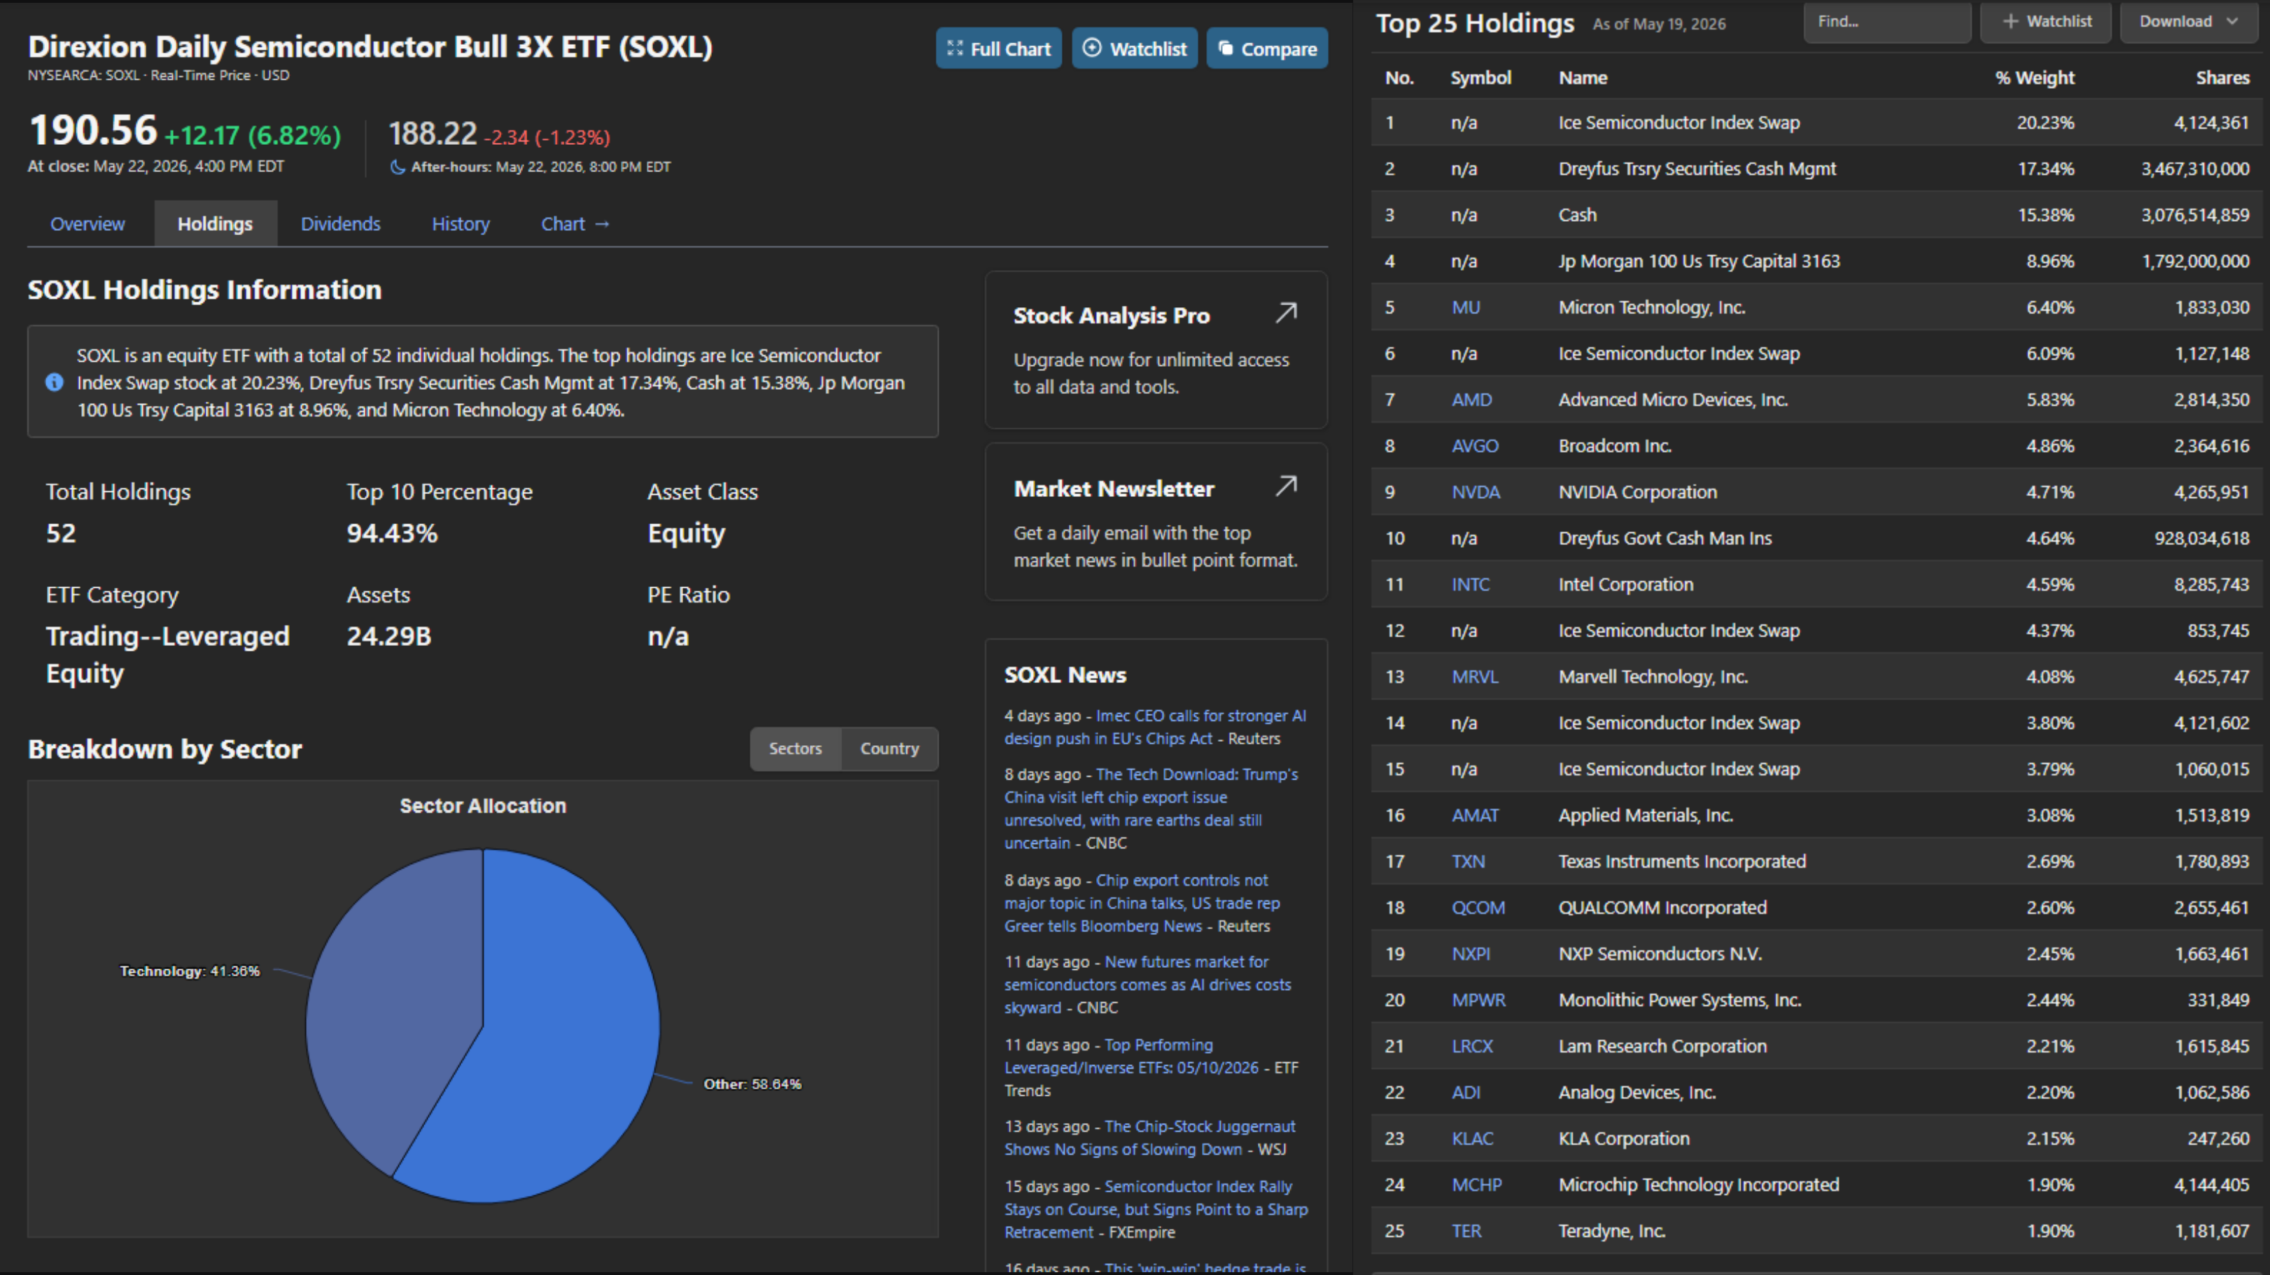This screenshot has width=2270, height=1275.
Task: Sort holdings by % Weight column
Action: pos(2035,78)
